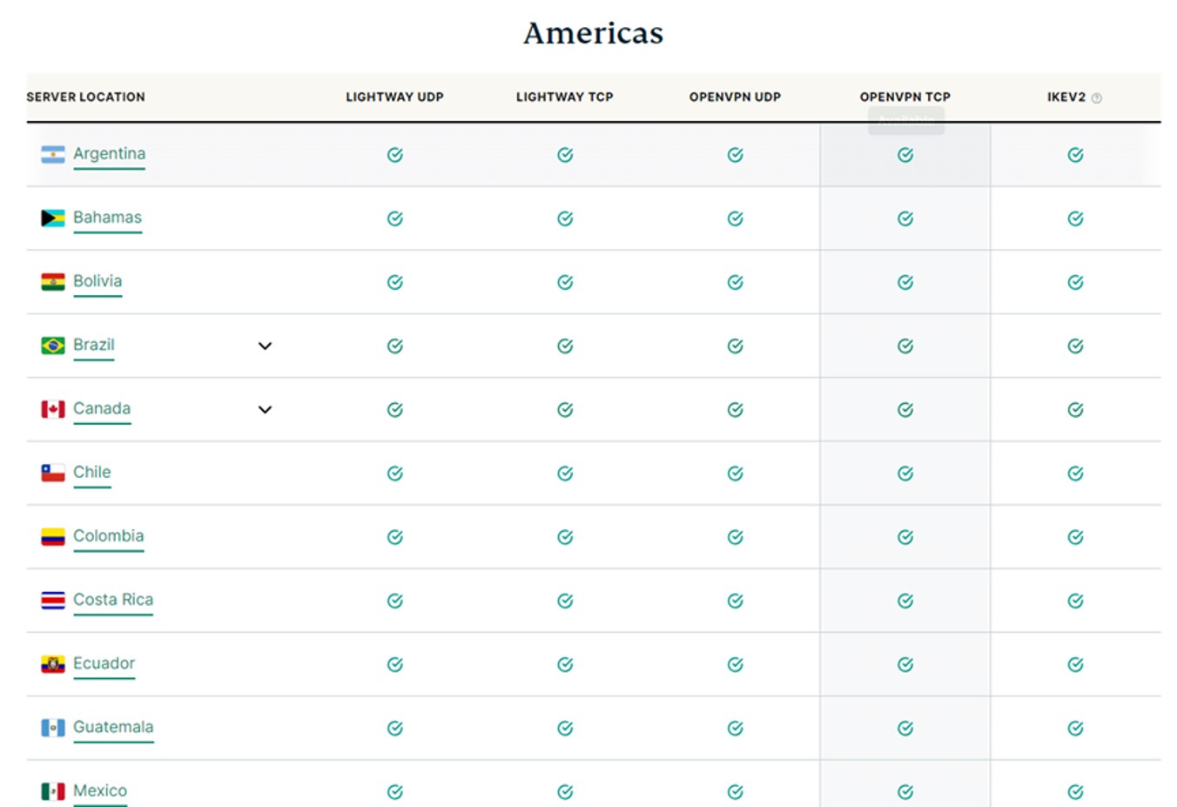Click the OPENVPN TCP column header
Viewport: 1177px width, 807px height.
pos(905,97)
